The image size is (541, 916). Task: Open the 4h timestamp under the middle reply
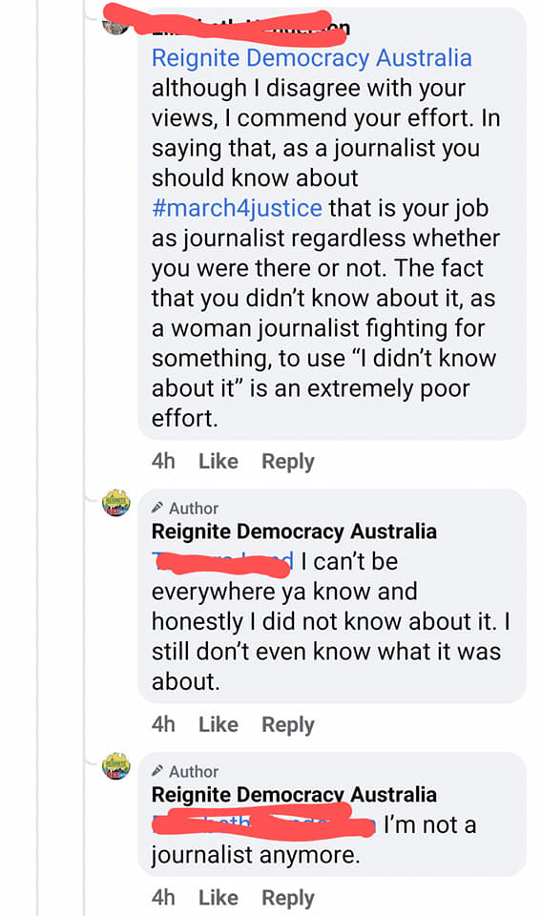click(163, 724)
